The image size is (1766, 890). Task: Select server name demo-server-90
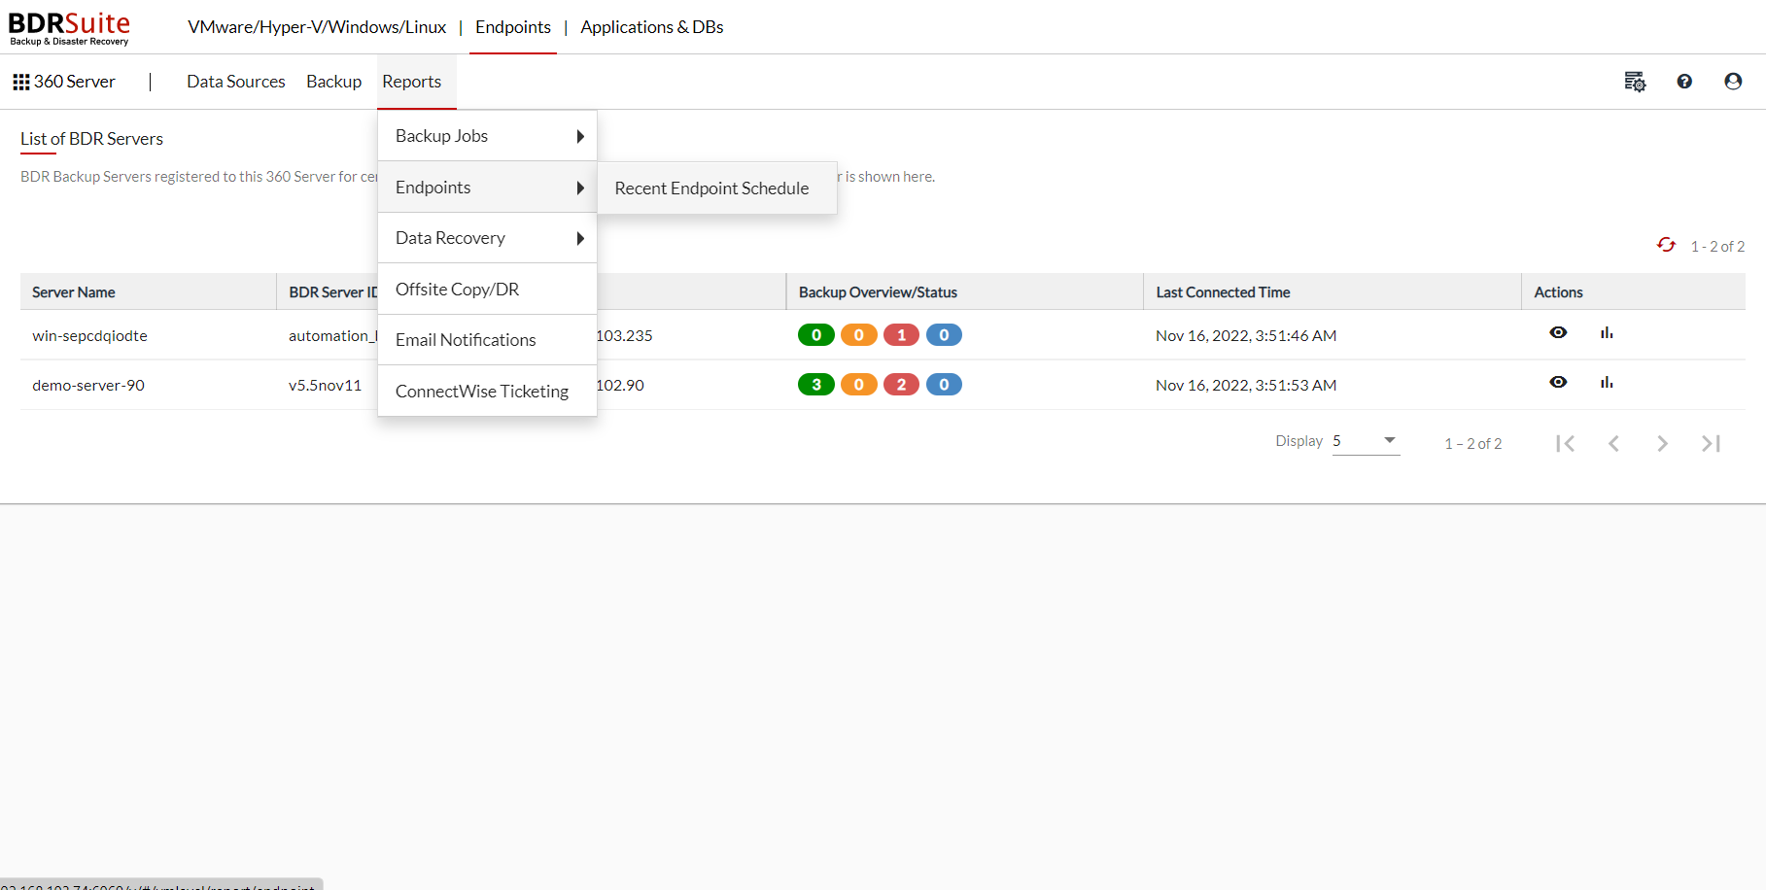(88, 386)
